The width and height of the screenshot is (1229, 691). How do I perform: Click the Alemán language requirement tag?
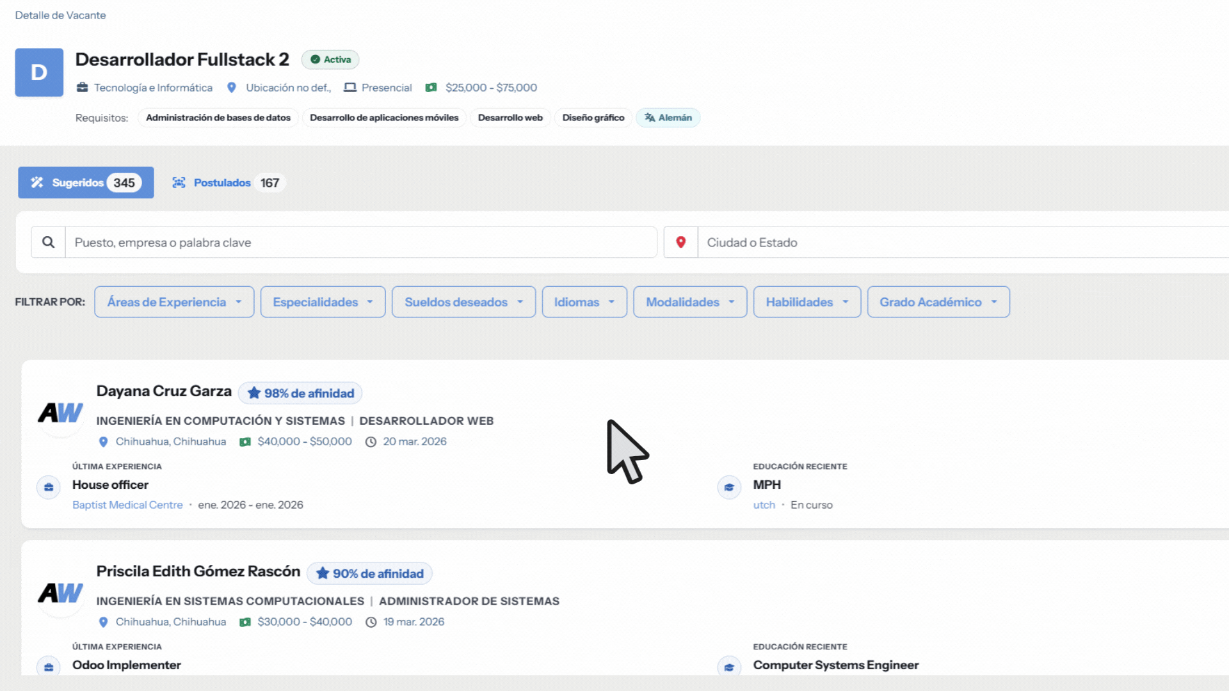click(668, 118)
